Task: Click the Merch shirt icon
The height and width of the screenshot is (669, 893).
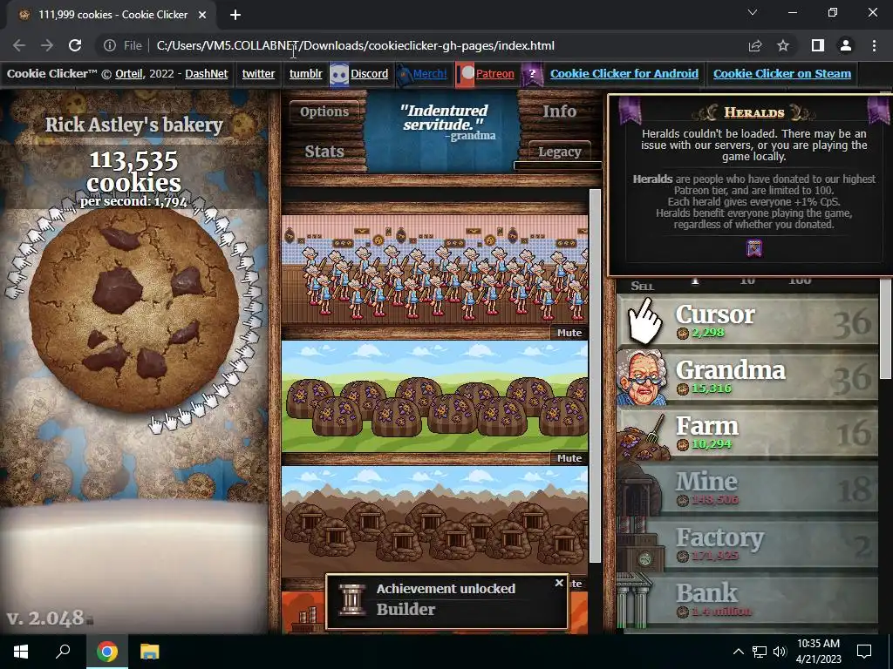Action: pyautogui.click(x=403, y=75)
